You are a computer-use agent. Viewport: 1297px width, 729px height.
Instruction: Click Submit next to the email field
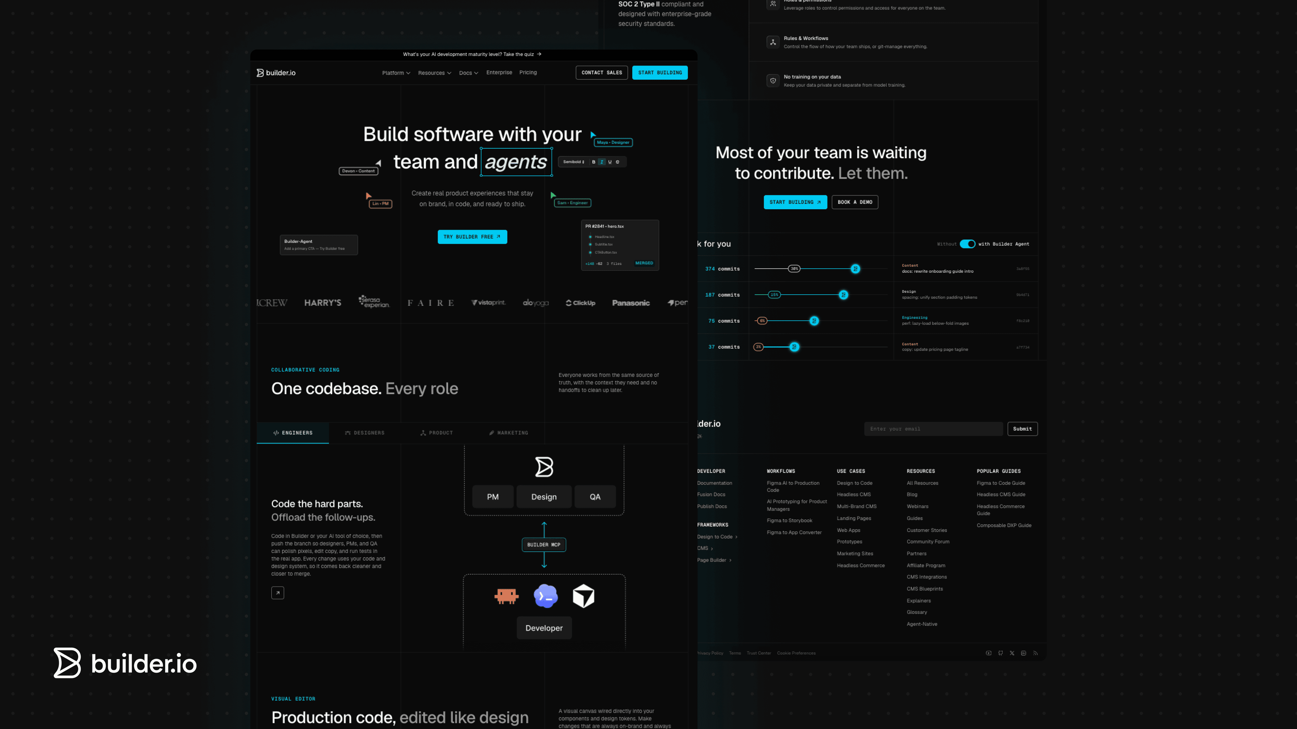tap(1023, 429)
